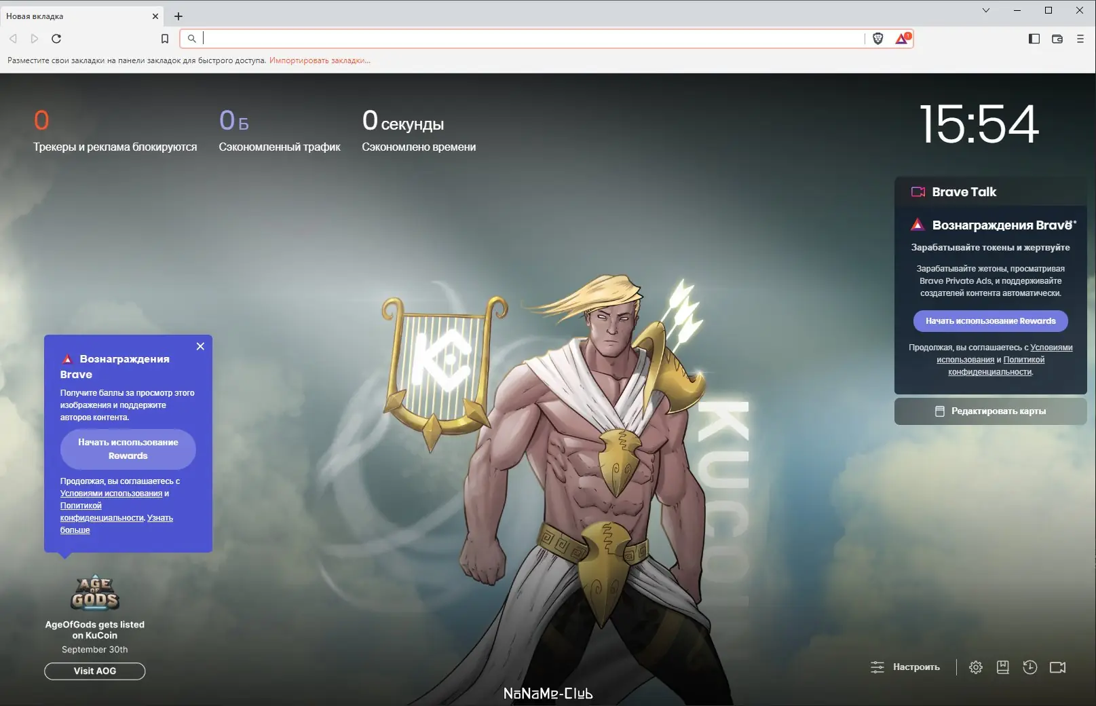The image size is (1096, 706).
Task: Click the Настроить customize button
Action: coord(905,667)
